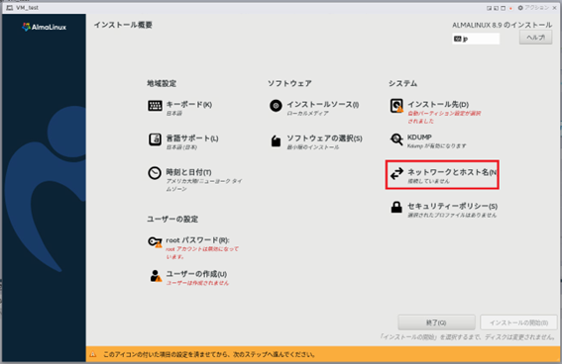Screen dimensions: 562x364
Task: Close the VM_test viewer window
Action: click(x=554, y=8)
